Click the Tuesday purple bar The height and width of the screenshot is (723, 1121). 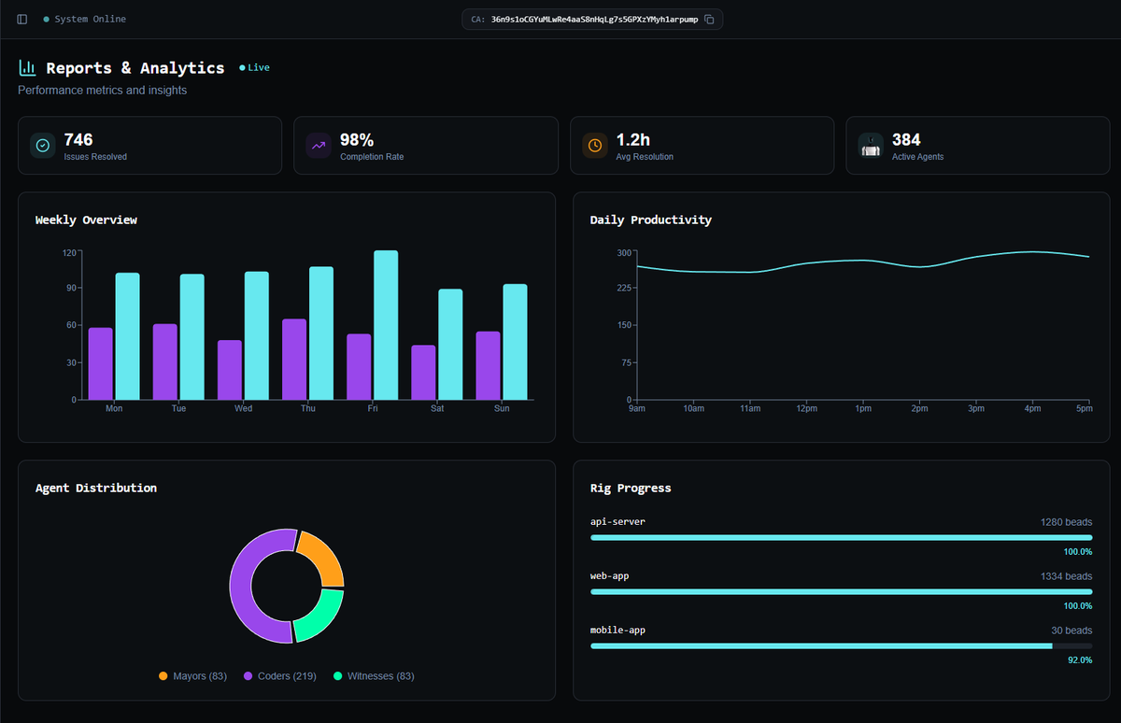165,361
